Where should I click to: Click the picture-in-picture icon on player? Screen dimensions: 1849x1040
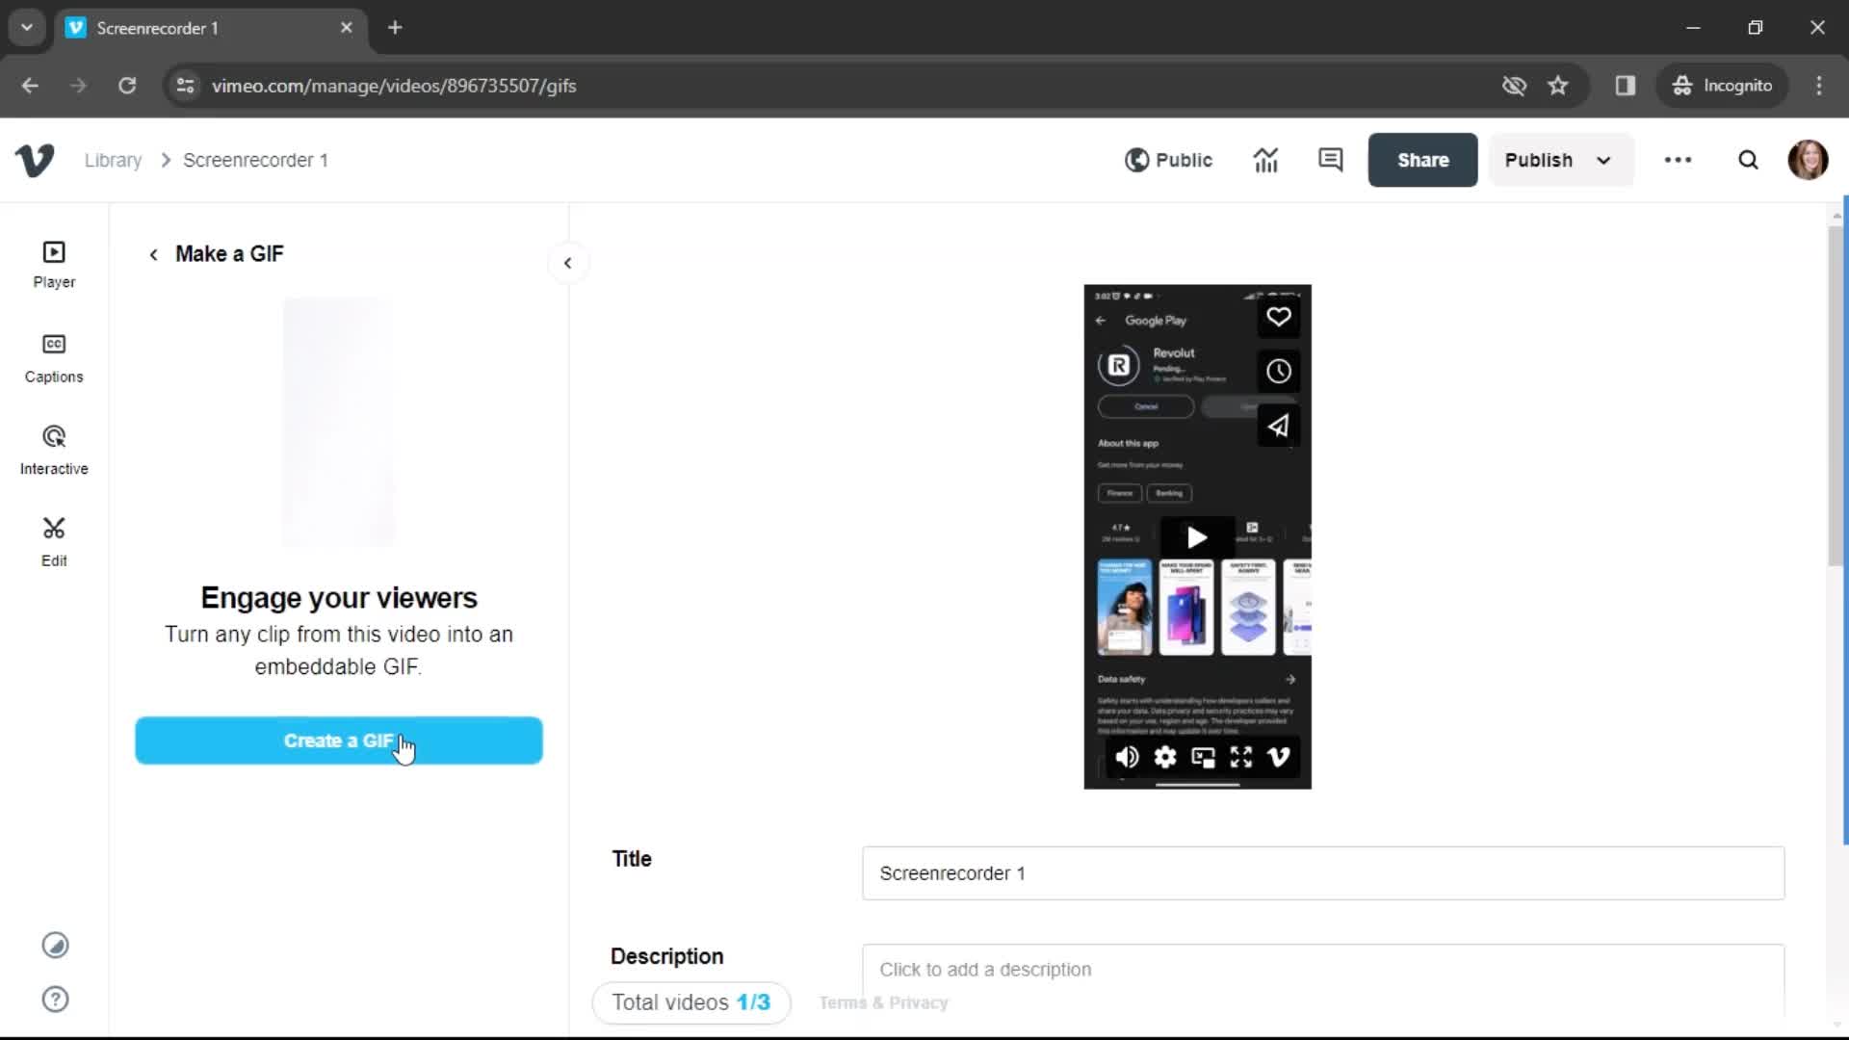coord(1203,757)
